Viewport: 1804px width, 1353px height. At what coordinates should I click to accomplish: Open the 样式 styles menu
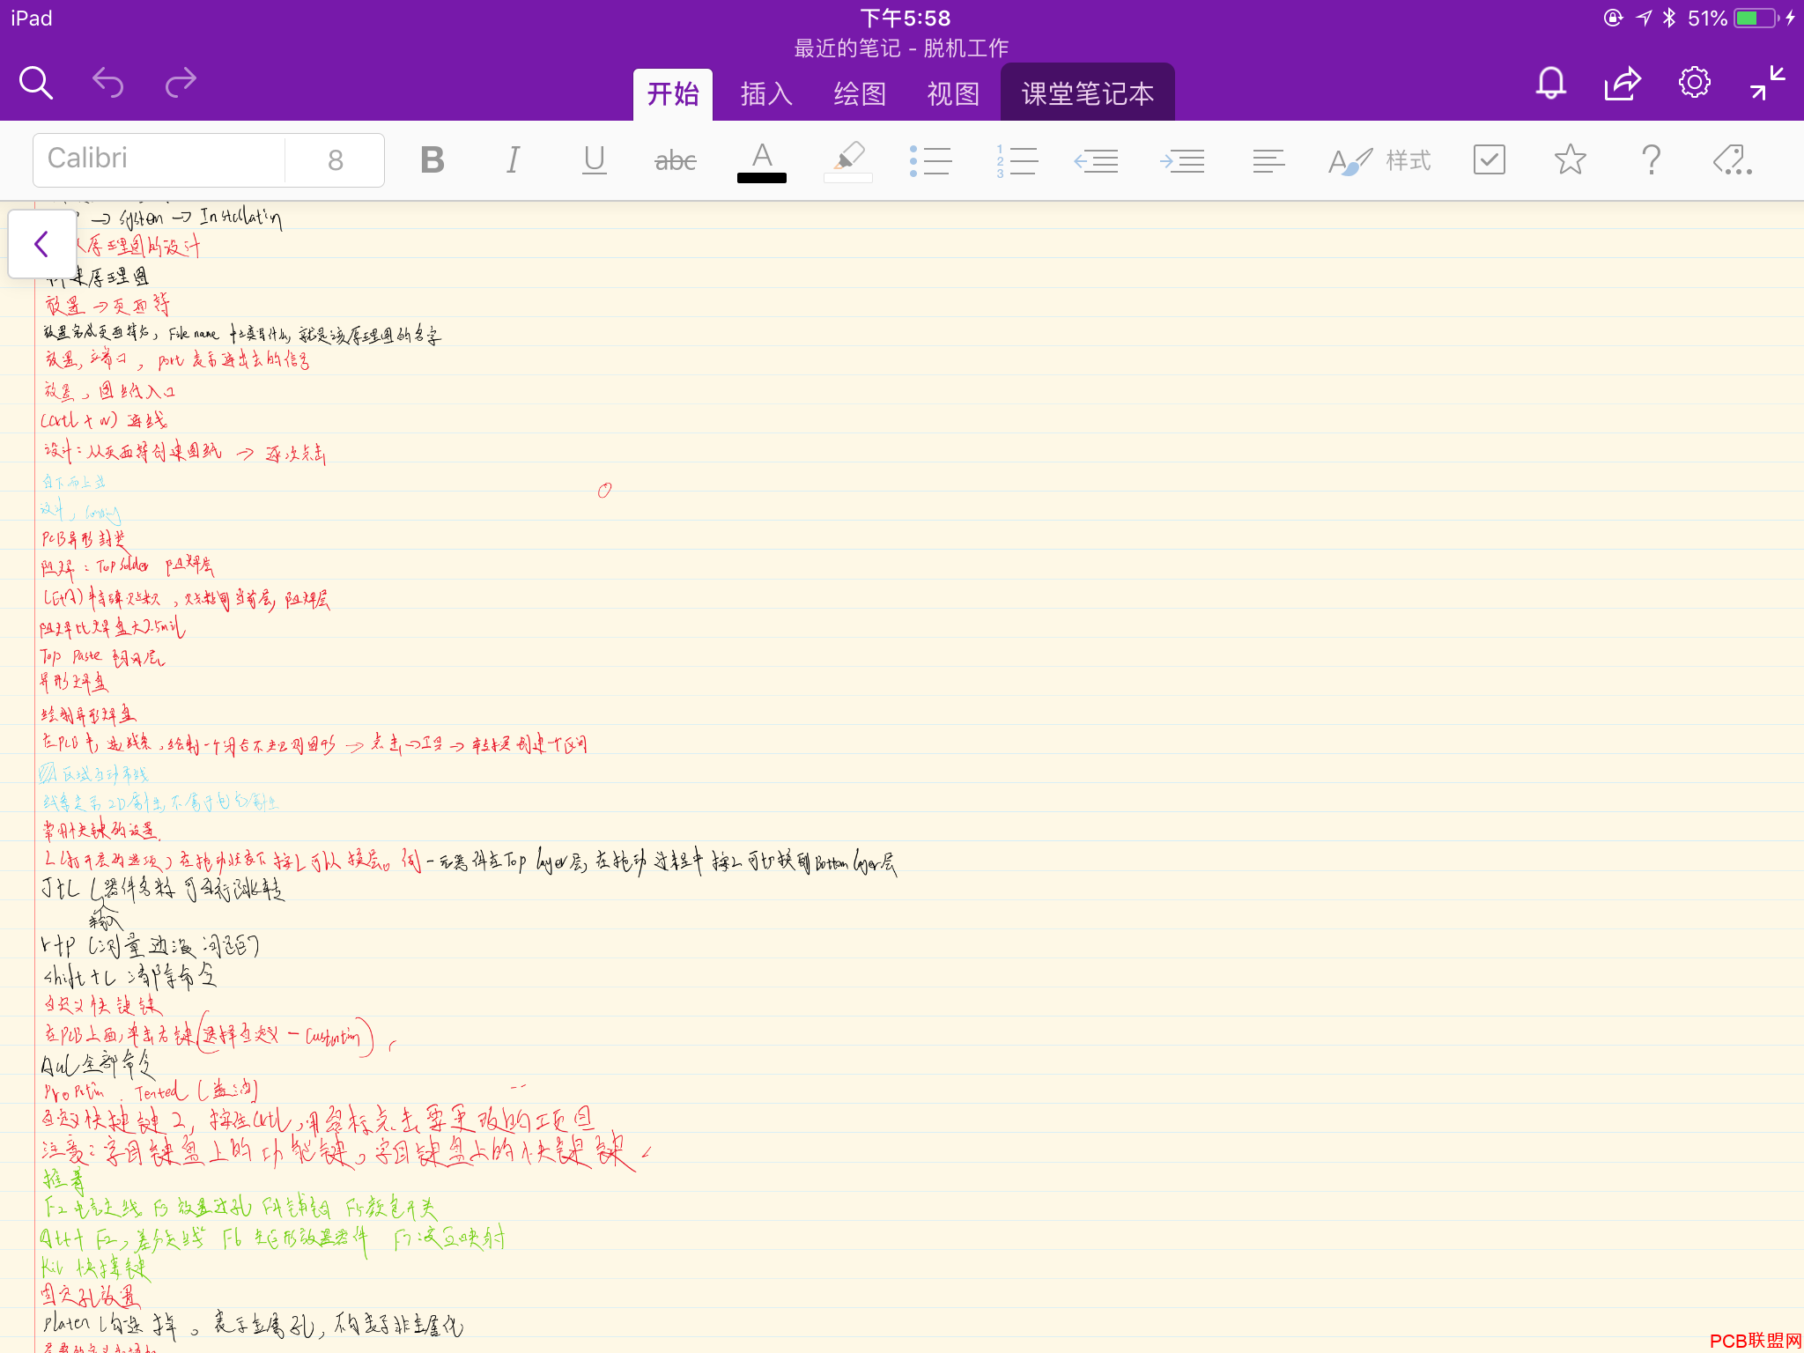click(x=1379, y=160)
